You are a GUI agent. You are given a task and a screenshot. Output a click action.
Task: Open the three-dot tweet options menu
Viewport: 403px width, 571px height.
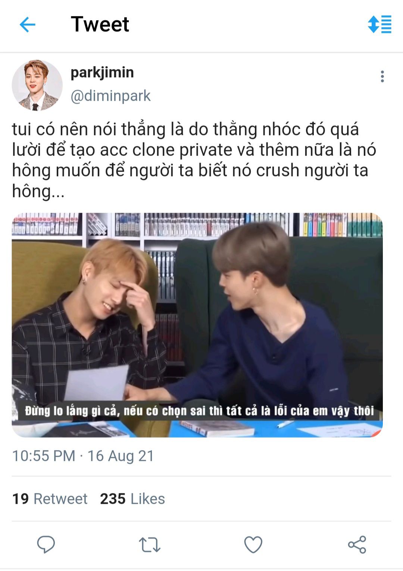click(x=382, y=77)
